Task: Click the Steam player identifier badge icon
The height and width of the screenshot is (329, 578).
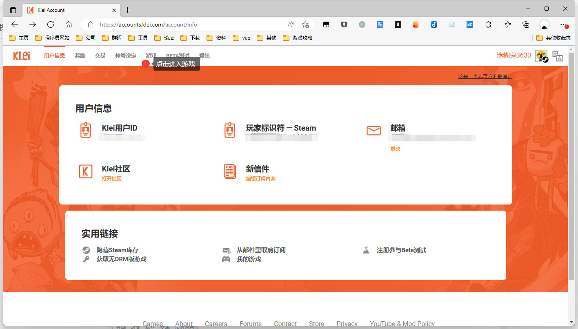Action: tap(230, 130)
